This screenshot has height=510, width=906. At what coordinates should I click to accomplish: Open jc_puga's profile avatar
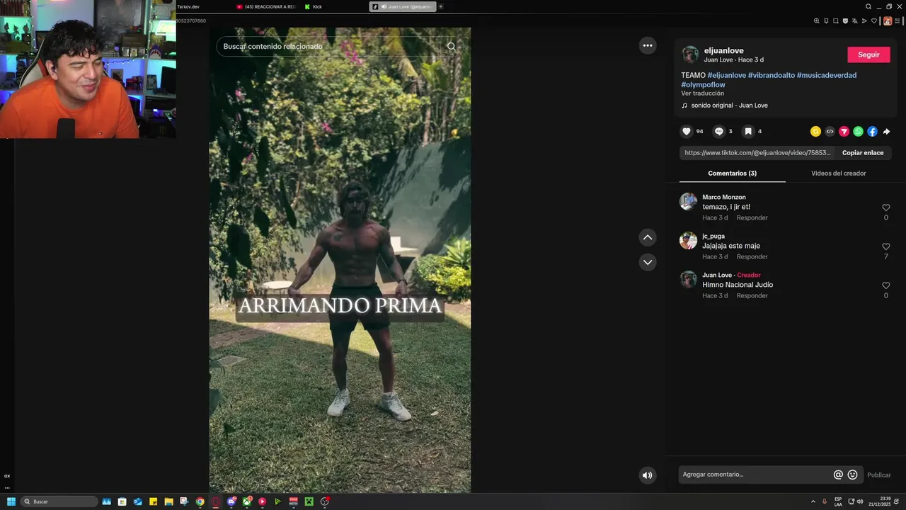pos(689,240)
